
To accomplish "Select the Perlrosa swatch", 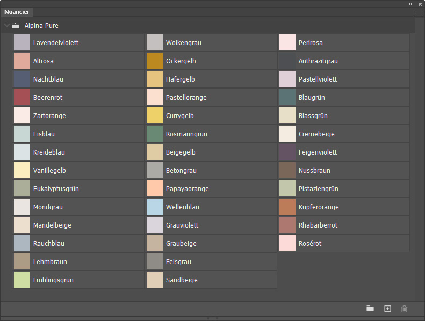I will (x=287, y=42).
